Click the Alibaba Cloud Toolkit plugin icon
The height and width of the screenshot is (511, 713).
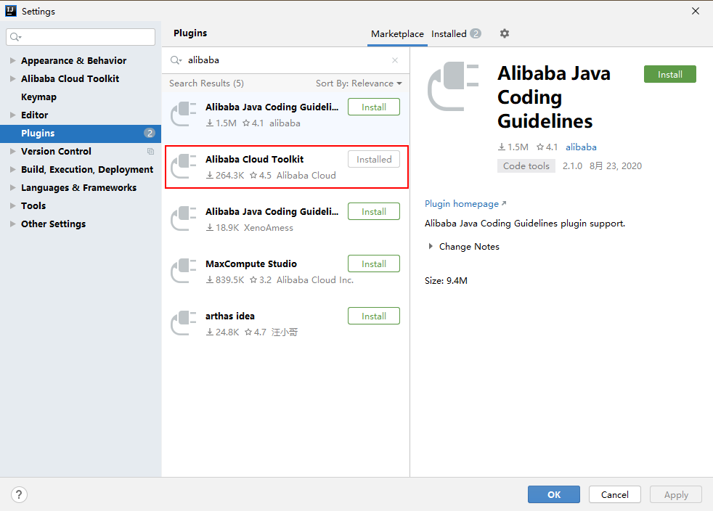point(184,167)
